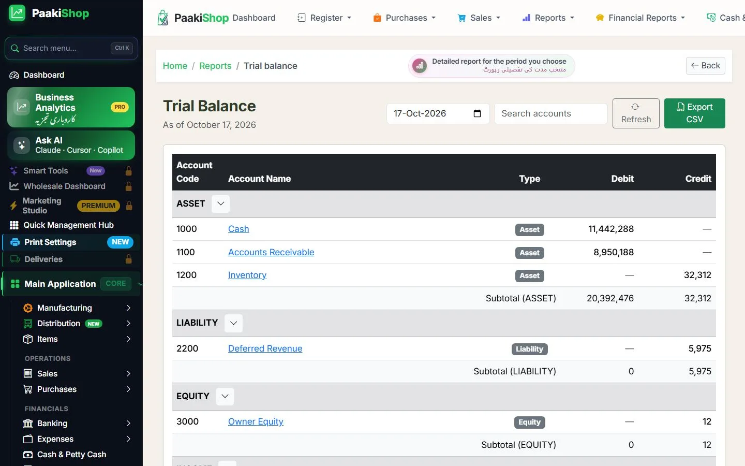
Task: Click the Refresh button
Action: 636,113
